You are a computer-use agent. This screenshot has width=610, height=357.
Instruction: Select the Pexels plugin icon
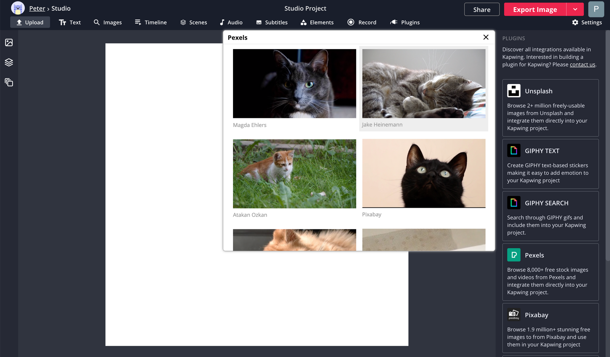514,255
